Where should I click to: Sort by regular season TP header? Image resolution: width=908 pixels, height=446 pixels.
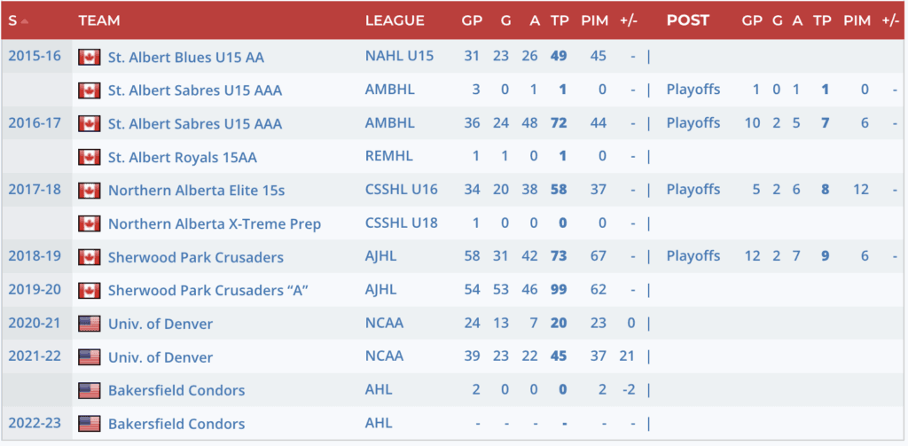click(x=559, y=20)
